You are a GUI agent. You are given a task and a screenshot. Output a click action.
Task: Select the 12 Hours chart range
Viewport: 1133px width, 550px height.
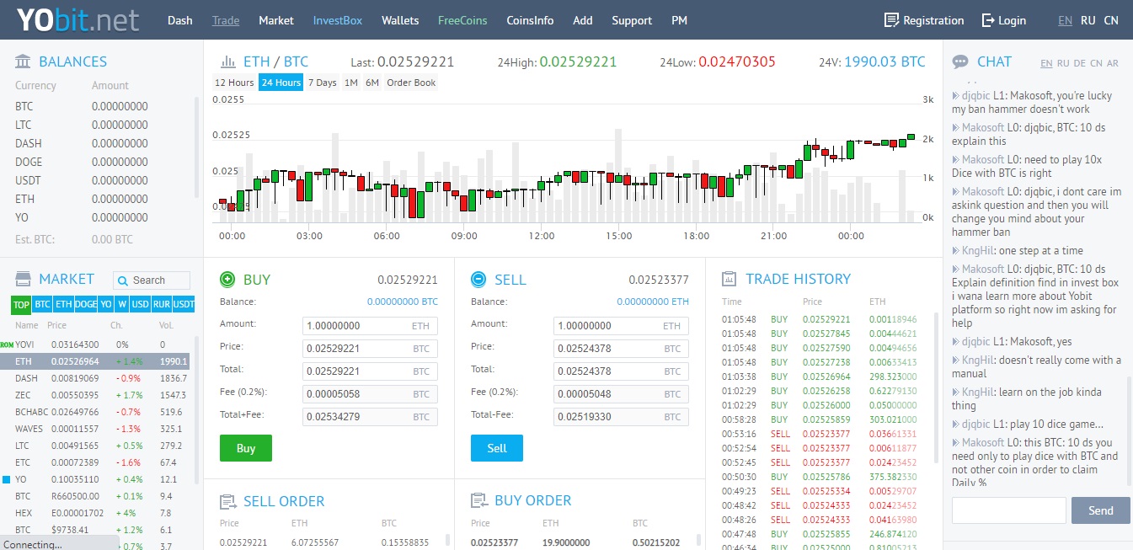click(234, 83)
